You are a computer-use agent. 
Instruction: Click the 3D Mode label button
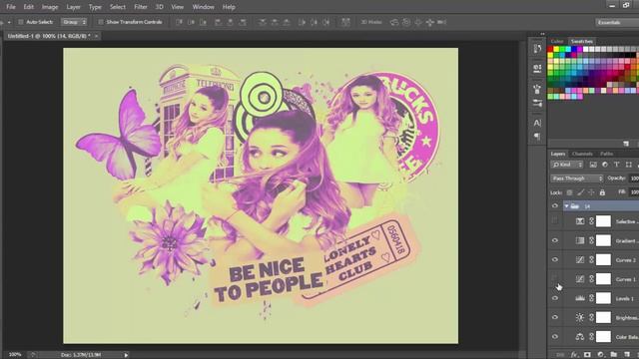coord(370,22)
